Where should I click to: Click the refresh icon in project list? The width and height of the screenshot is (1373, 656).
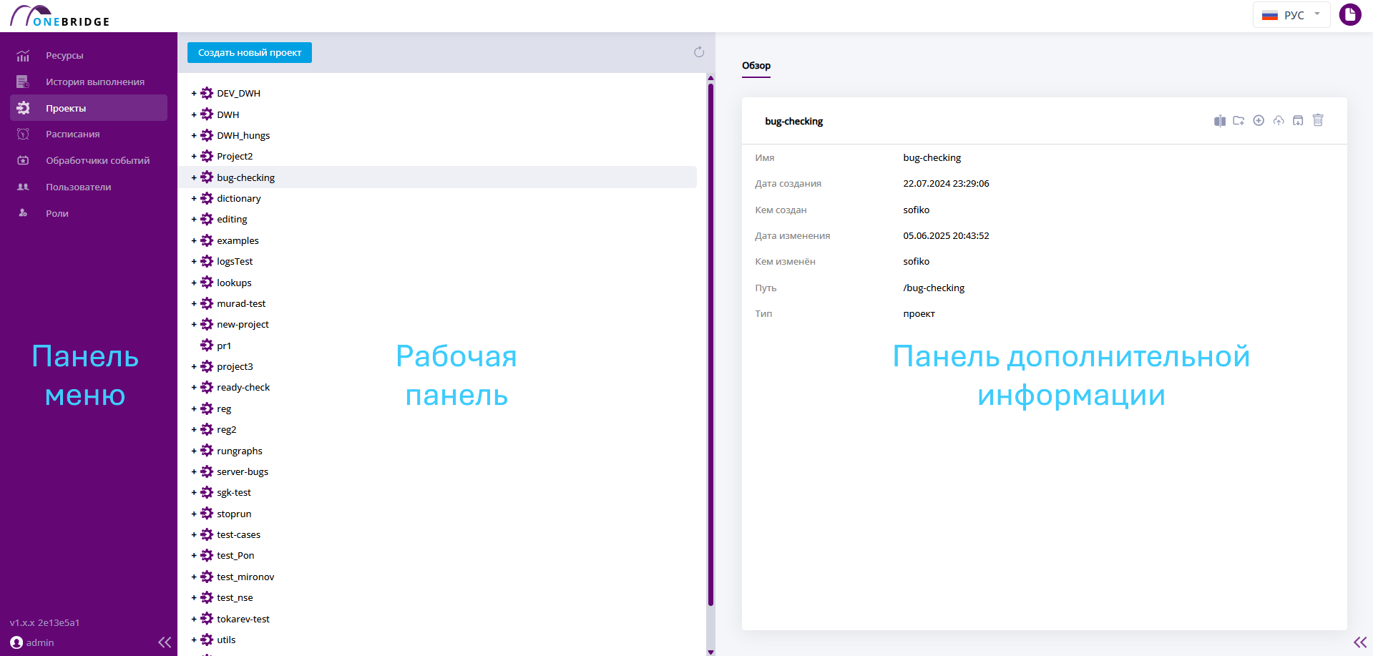[x=699, y=52]
